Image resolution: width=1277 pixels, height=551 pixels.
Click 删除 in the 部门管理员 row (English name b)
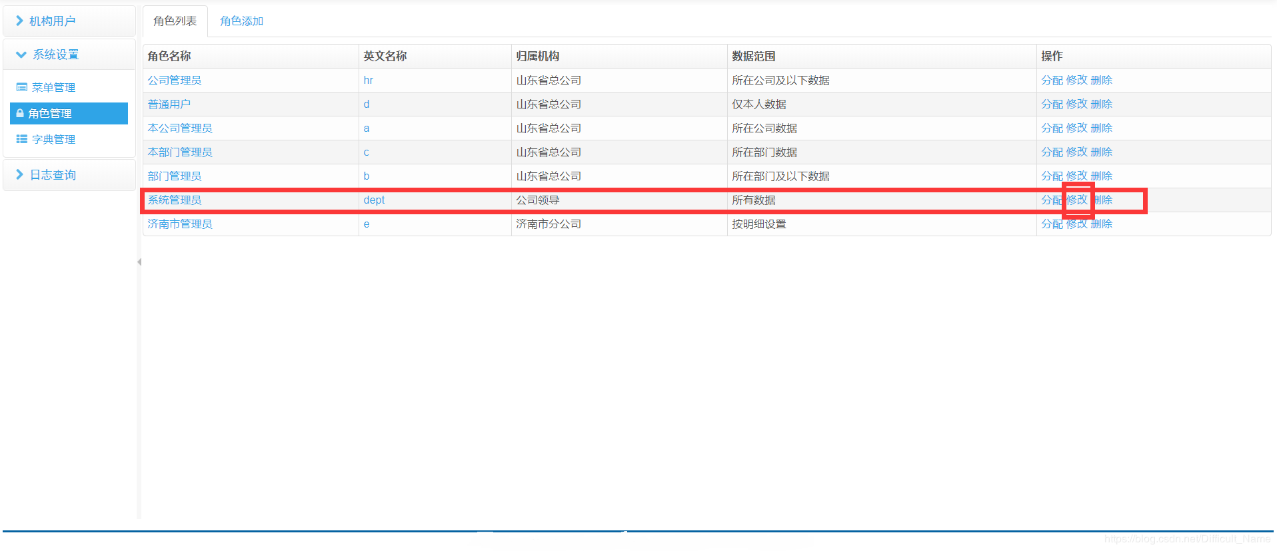(1102, 176)
